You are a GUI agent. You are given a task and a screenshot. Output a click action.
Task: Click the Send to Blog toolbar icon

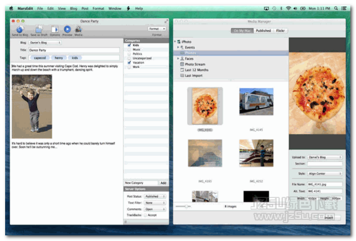point(20,29)
